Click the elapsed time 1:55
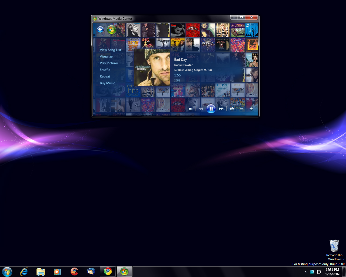This screenshot has height=277, width=346. point(177,75)
